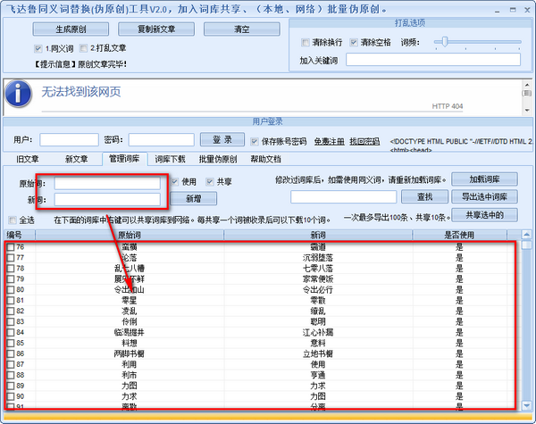Viewport: 536px width, 424px height.
Task: Check the 清除换行 option
Action: pyautogui.click(x=306, y=42)
